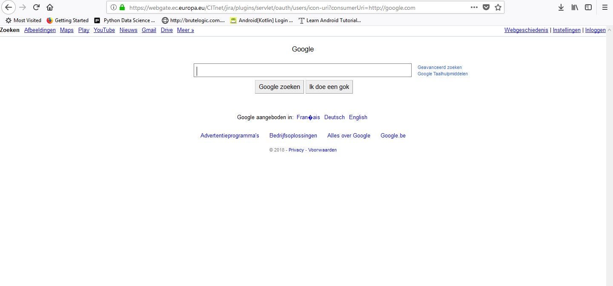
Task: Open YouTube link
Action: (104, 30)
